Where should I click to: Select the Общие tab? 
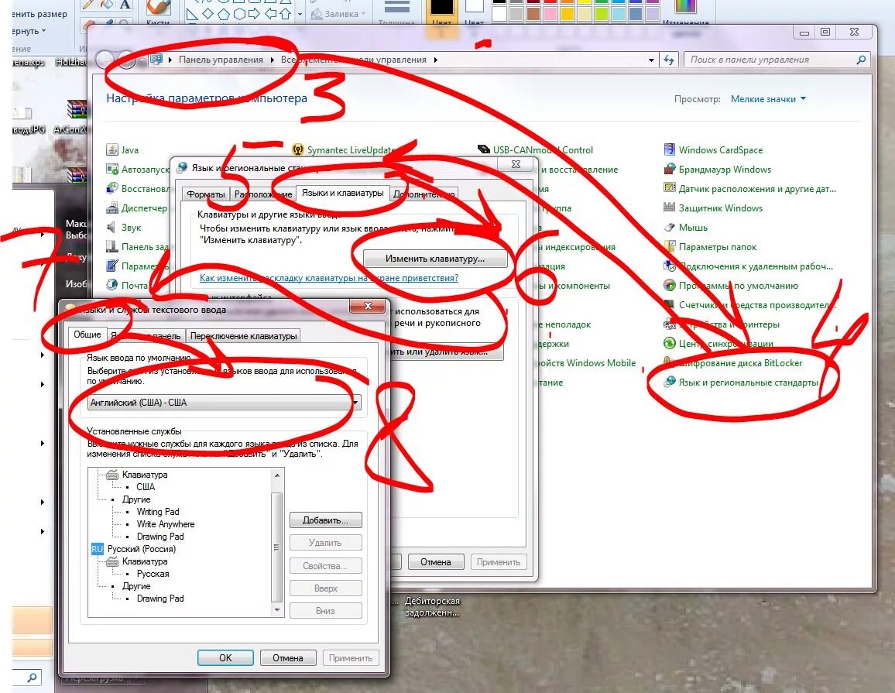tap(87, 334)
